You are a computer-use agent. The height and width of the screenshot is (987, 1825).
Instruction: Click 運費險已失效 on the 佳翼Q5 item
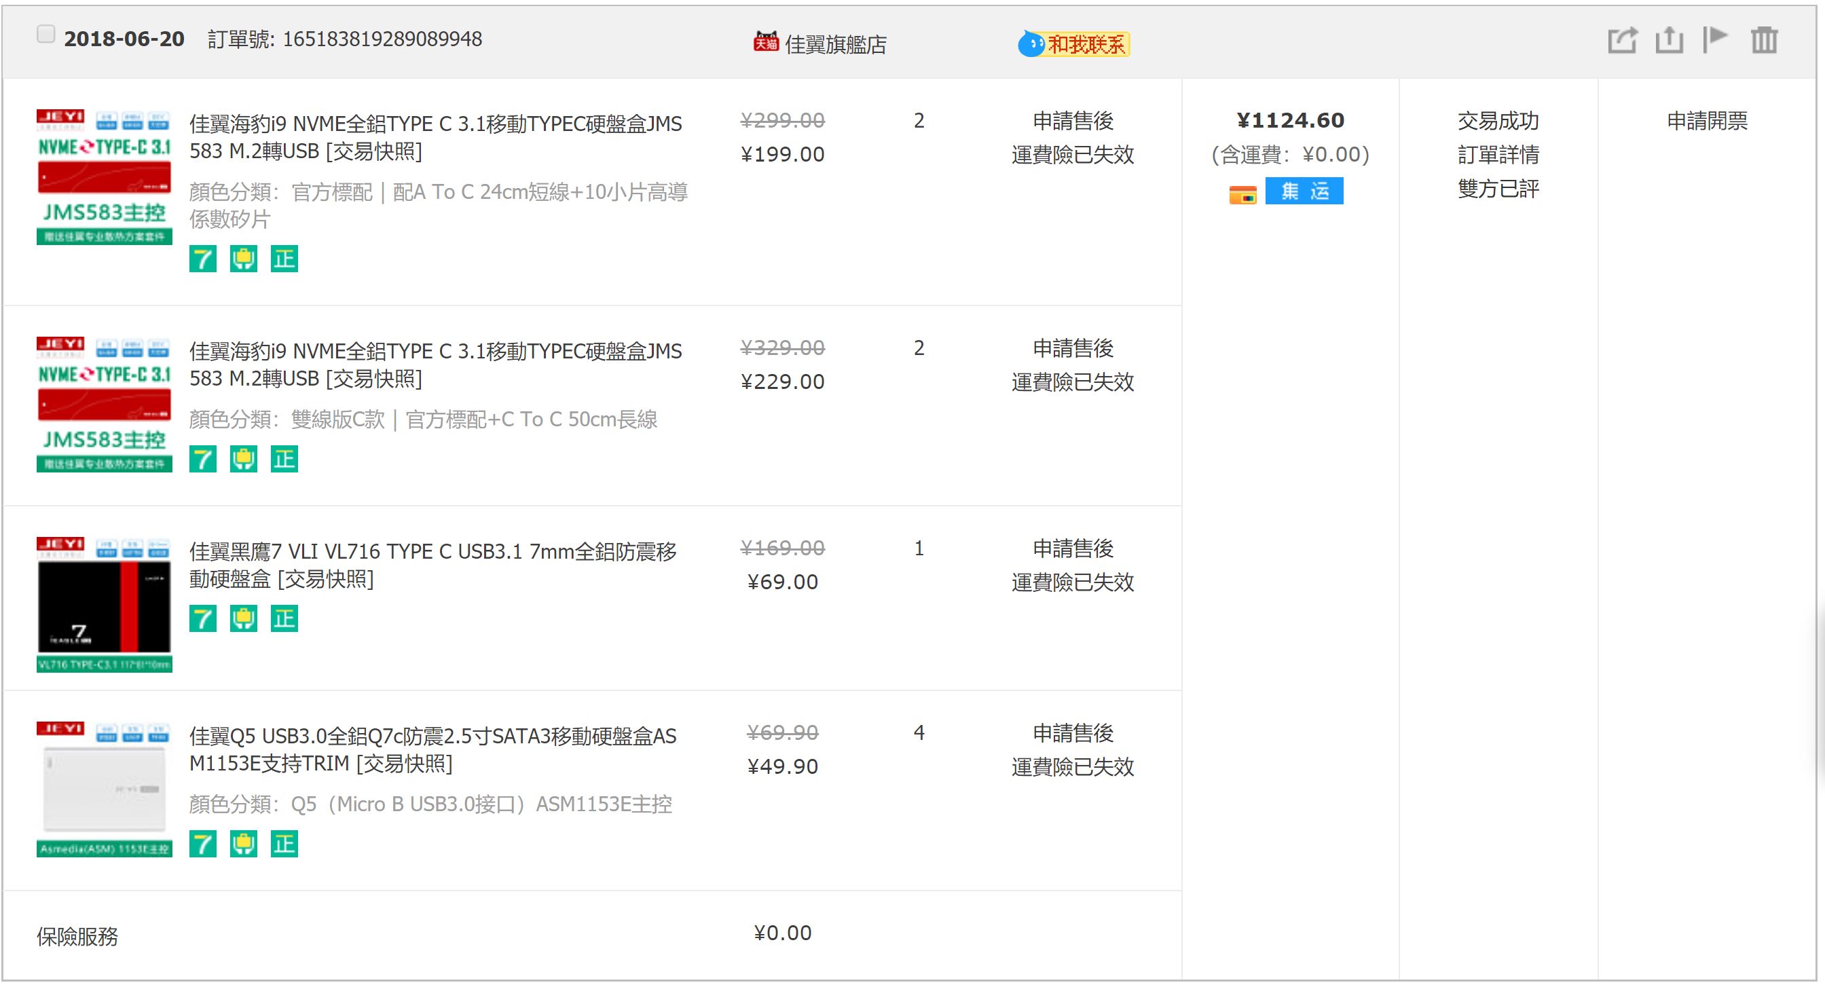coord(1073,767)
